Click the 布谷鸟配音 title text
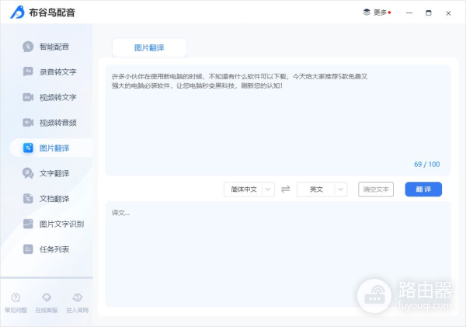This screenshot has width=466, height=327. click(x=52, y=12)
